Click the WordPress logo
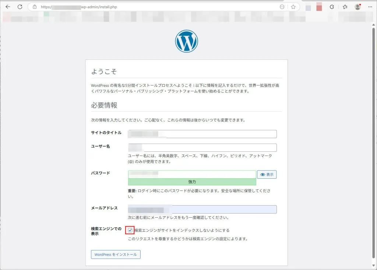Screen dimensions: 377x270 186,41
